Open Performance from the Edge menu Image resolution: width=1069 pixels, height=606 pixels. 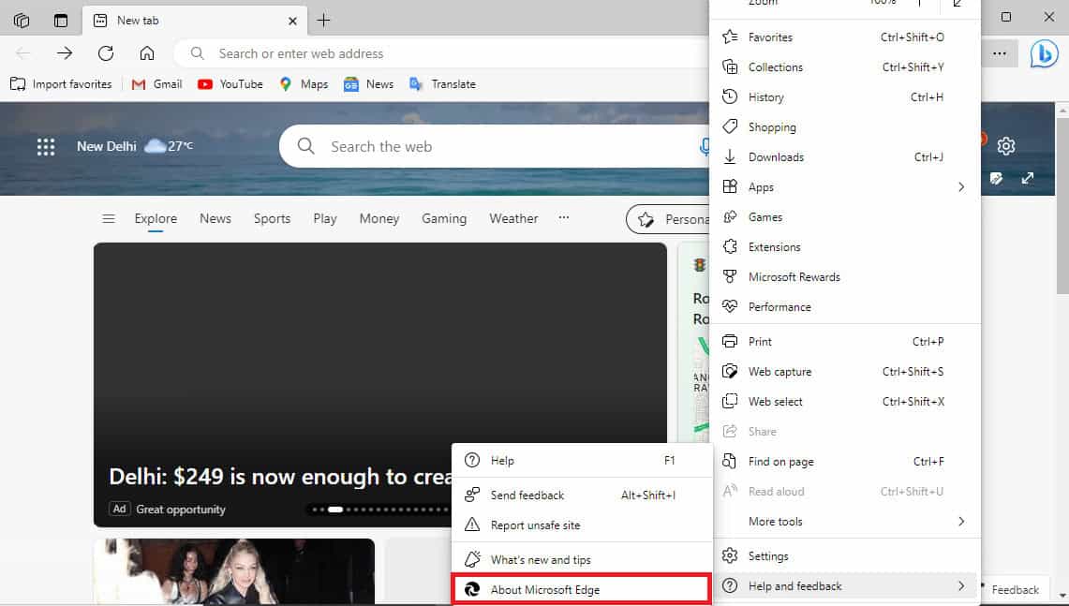(x=844, y=307)
